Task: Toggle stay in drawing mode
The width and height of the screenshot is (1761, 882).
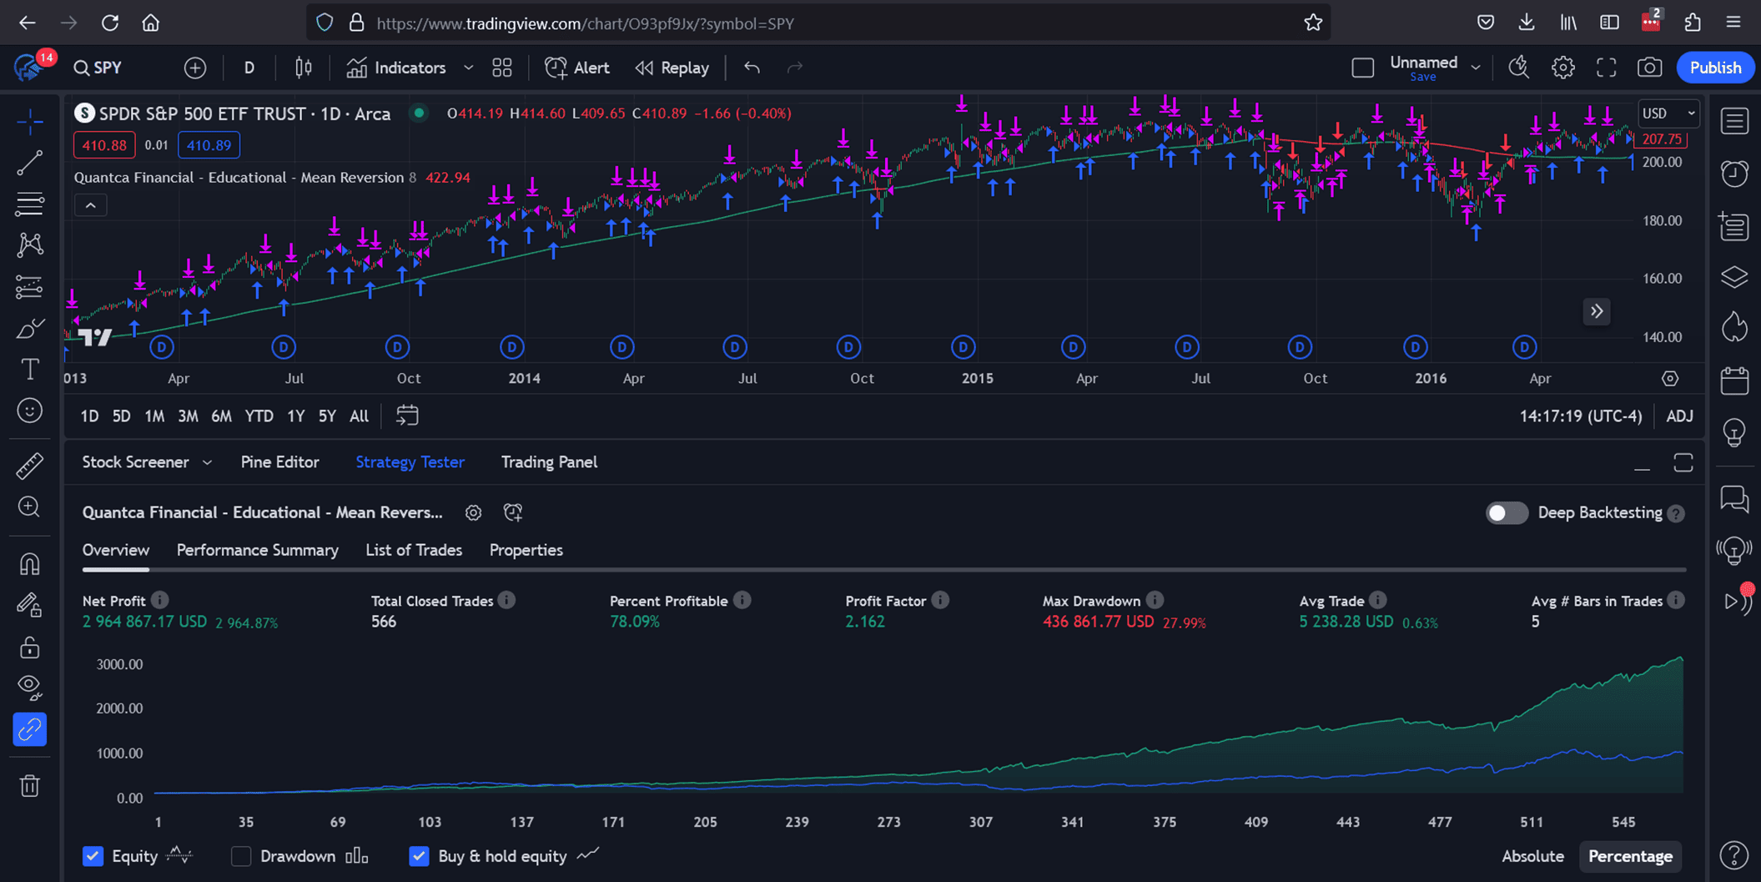Action: [x=30, y=605]
